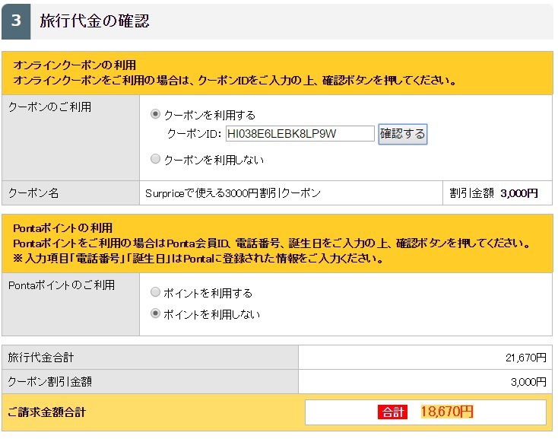558x439 pixels.
Task: Click the クーポンID text input field
Action: click(x=300, y=134)
